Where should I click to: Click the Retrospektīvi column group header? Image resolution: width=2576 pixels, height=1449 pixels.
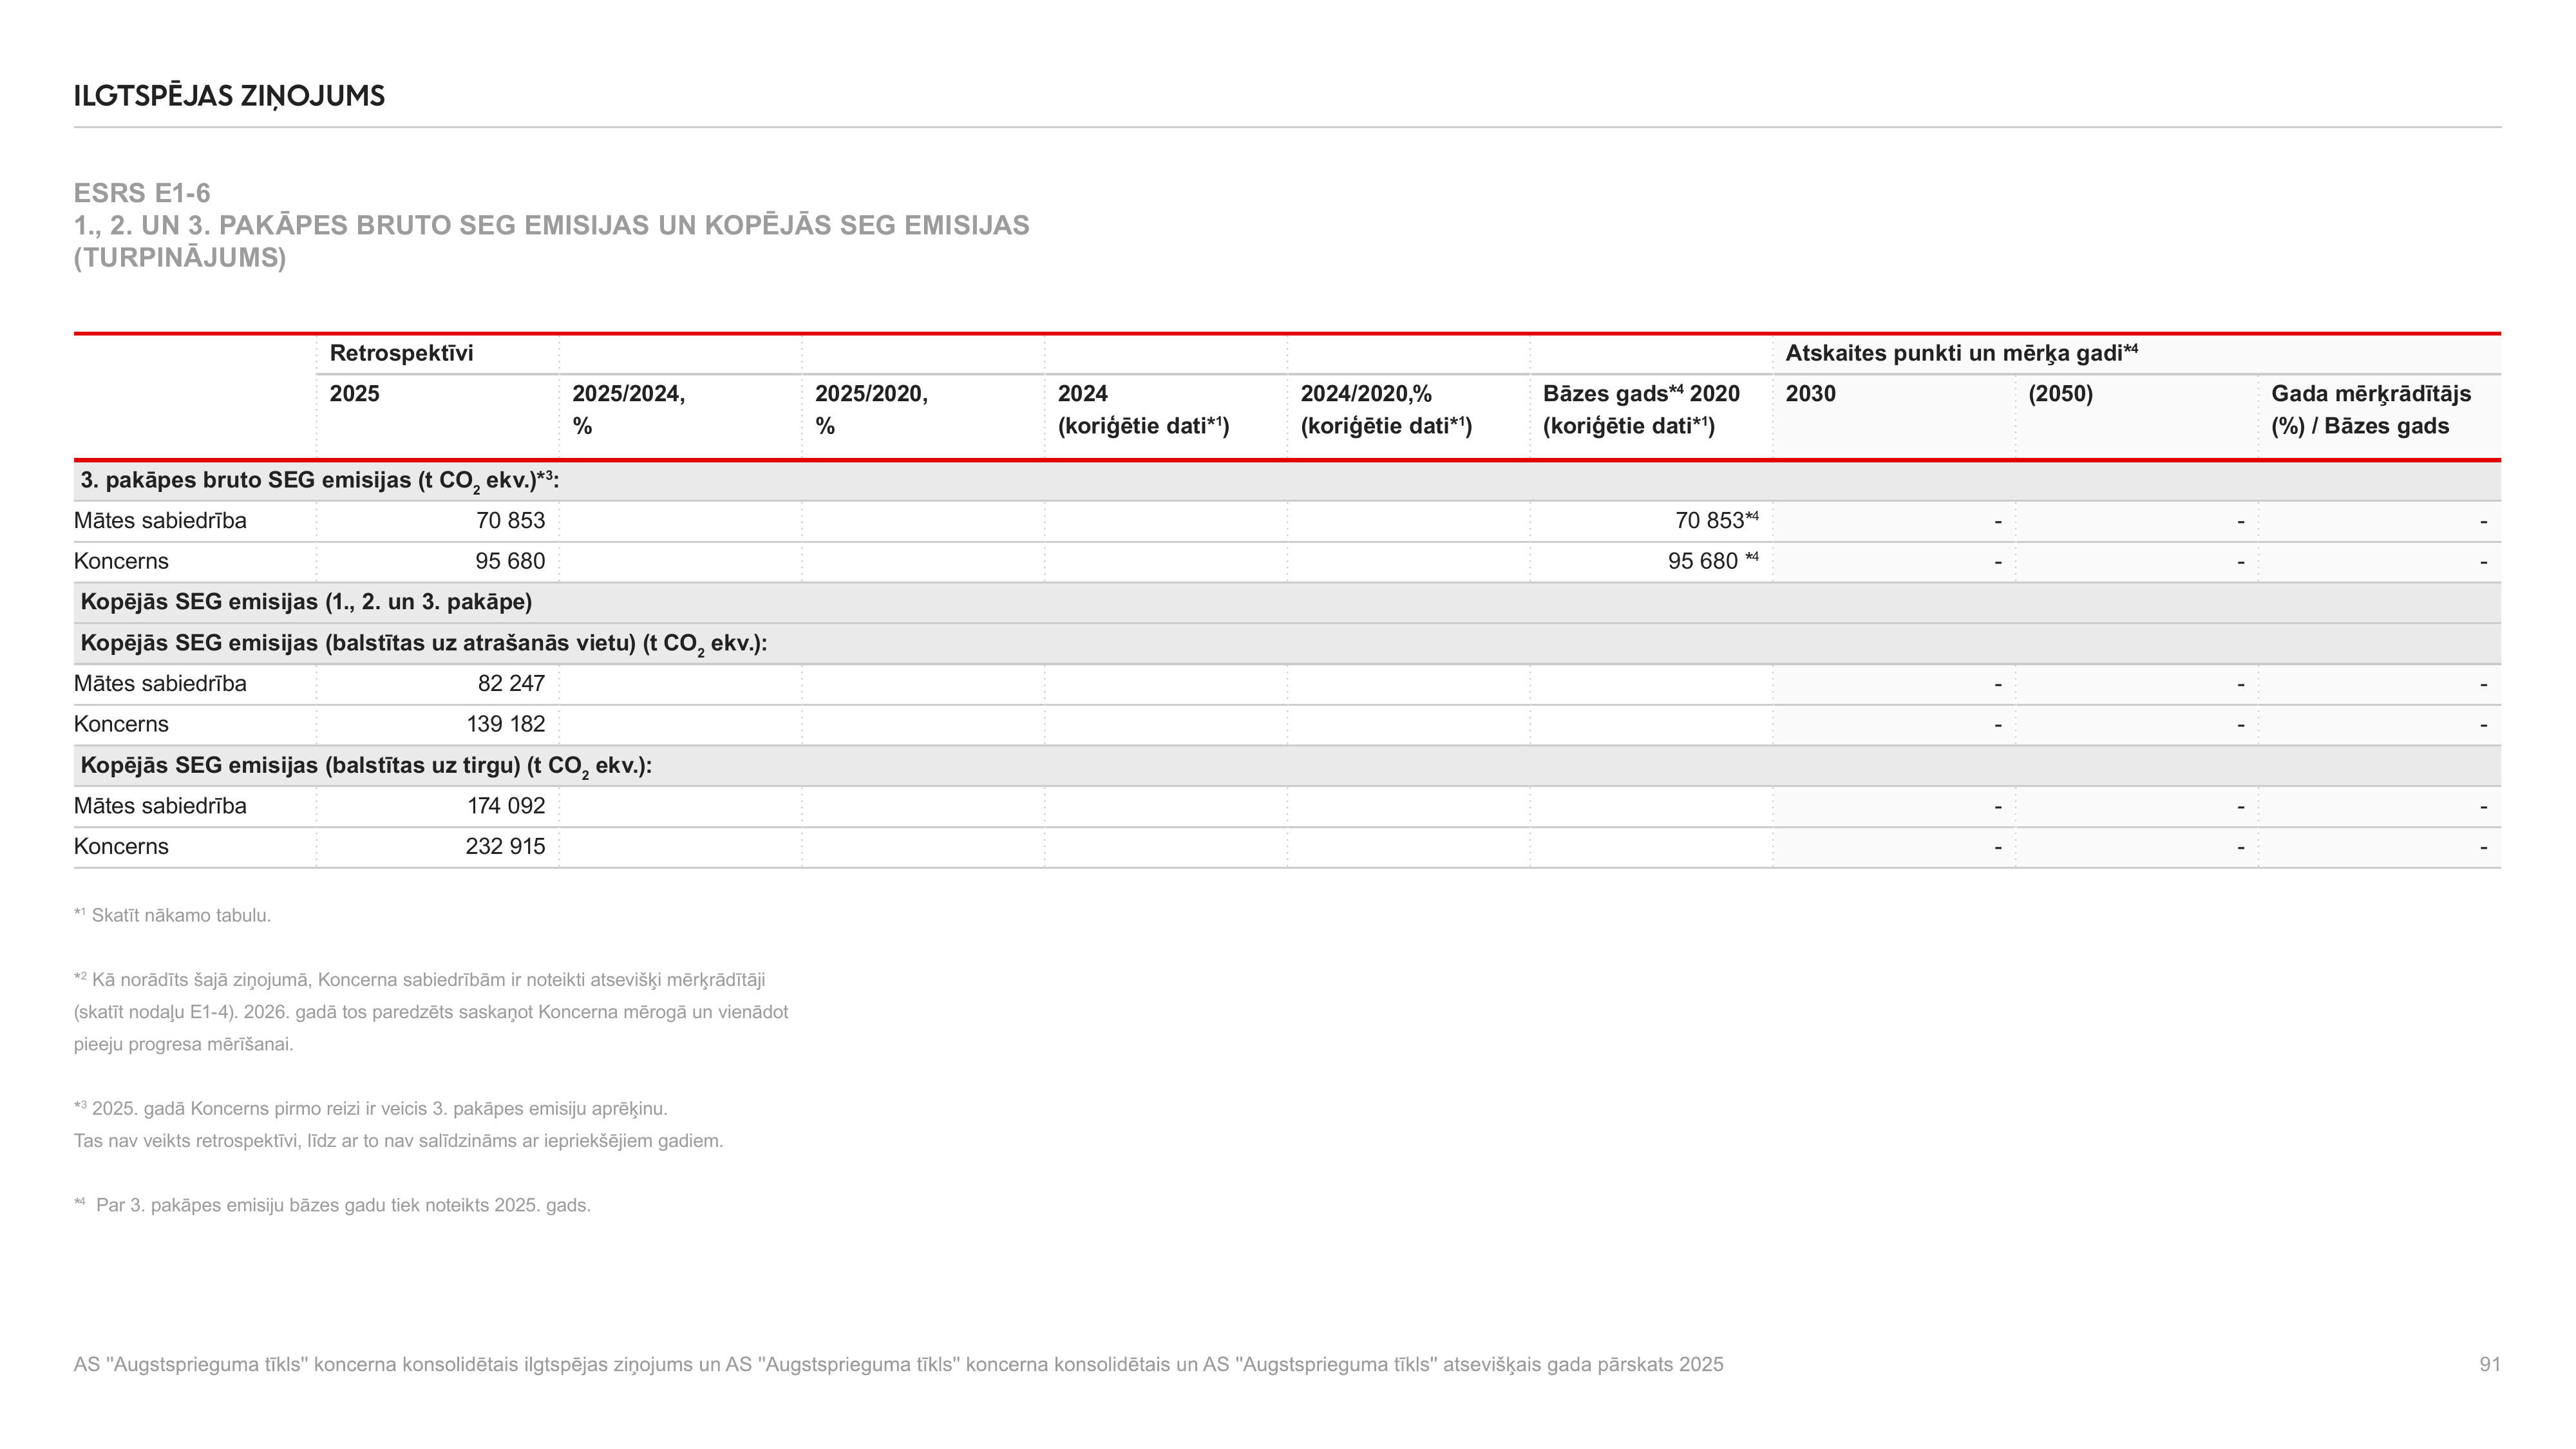(401, 353)
